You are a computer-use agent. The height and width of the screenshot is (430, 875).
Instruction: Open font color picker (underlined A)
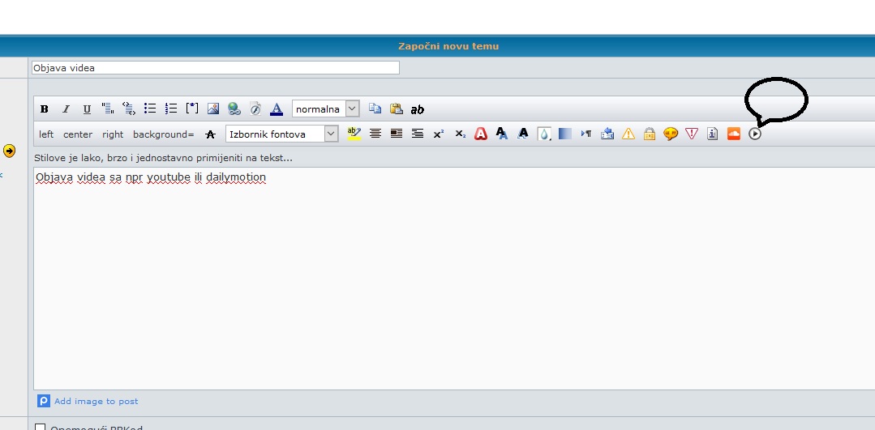click(x=277, y=109)
